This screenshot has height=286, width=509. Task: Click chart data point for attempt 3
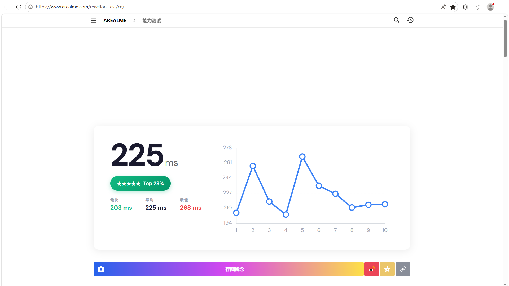click(269, 202)
